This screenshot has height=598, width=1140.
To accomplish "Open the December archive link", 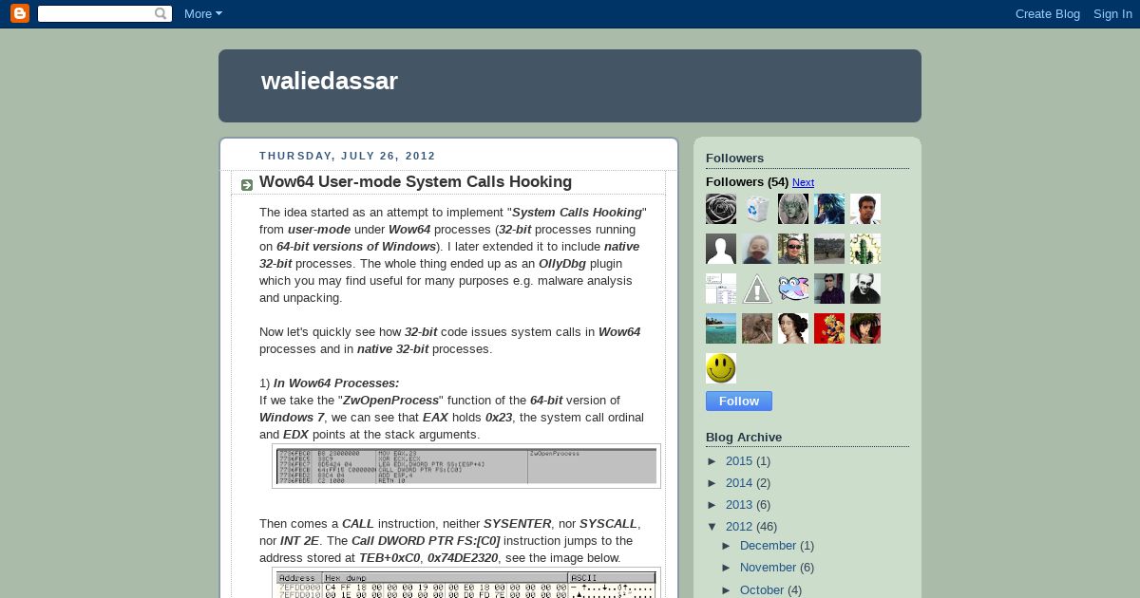I will [768, 546].
